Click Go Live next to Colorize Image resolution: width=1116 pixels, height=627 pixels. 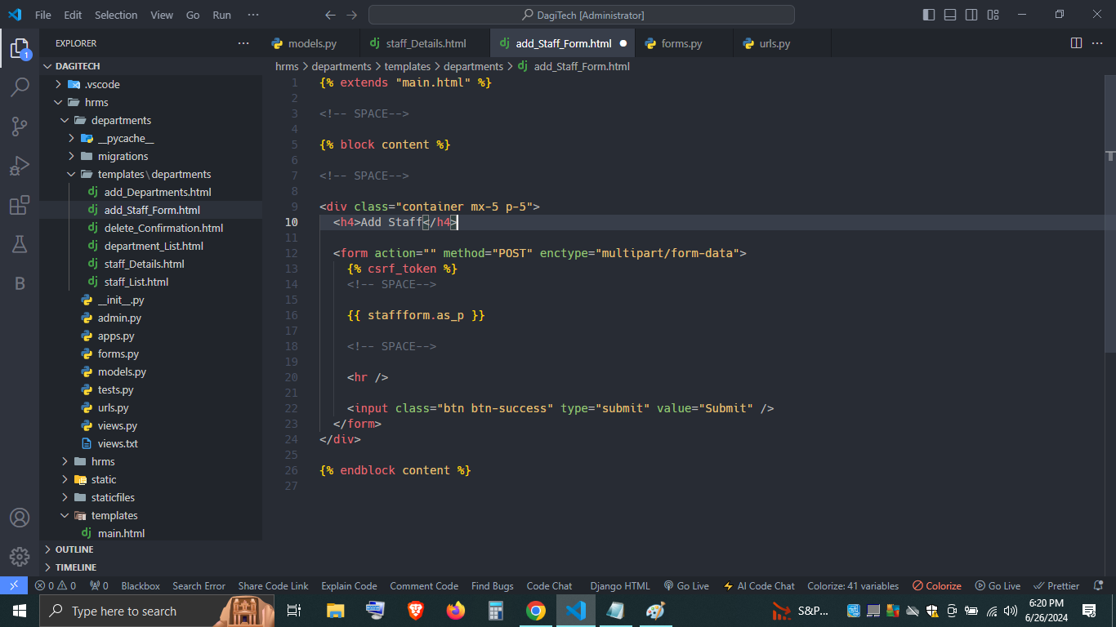click(998, 585)
